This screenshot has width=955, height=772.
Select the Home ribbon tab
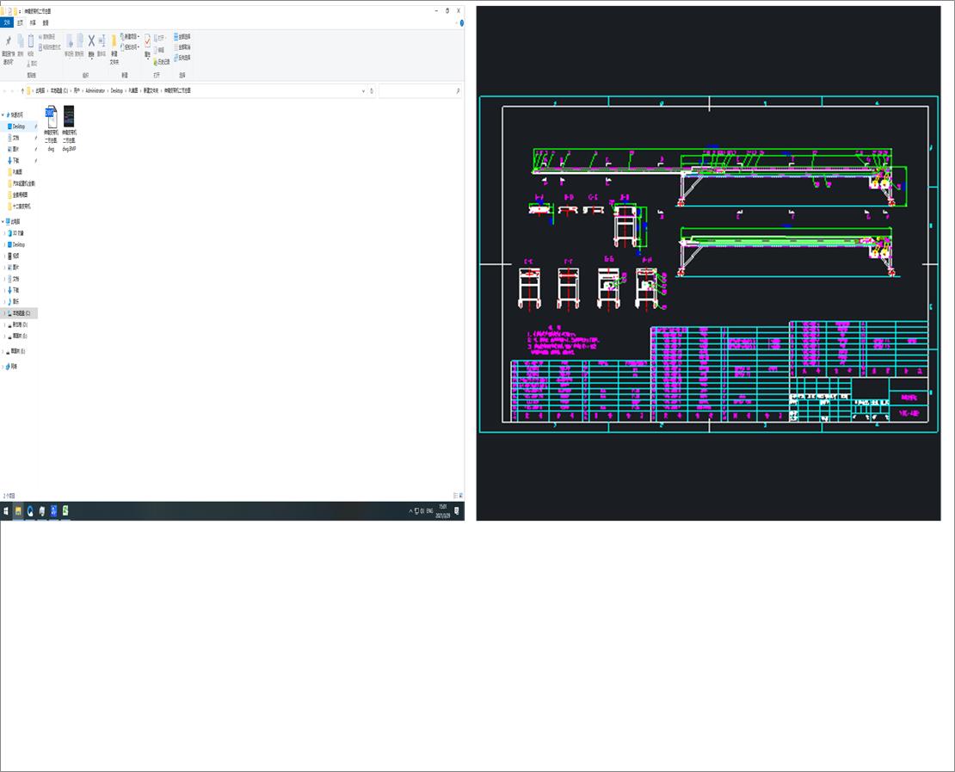pos(20,23)
